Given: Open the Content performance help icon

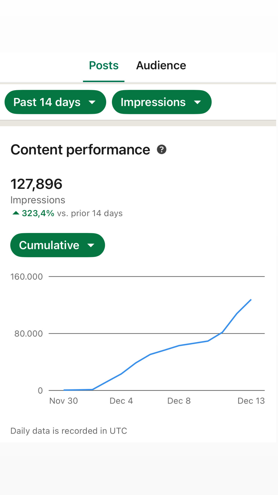Looking at the screenshot, I should click(x=162, y=150).
